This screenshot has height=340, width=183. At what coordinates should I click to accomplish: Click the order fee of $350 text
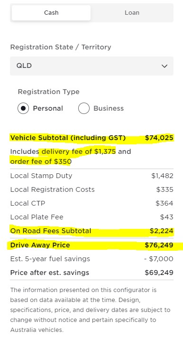coord(41,161)
